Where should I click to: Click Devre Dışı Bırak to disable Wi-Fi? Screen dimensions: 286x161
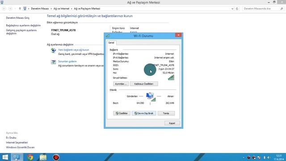(x=144, y=113)
